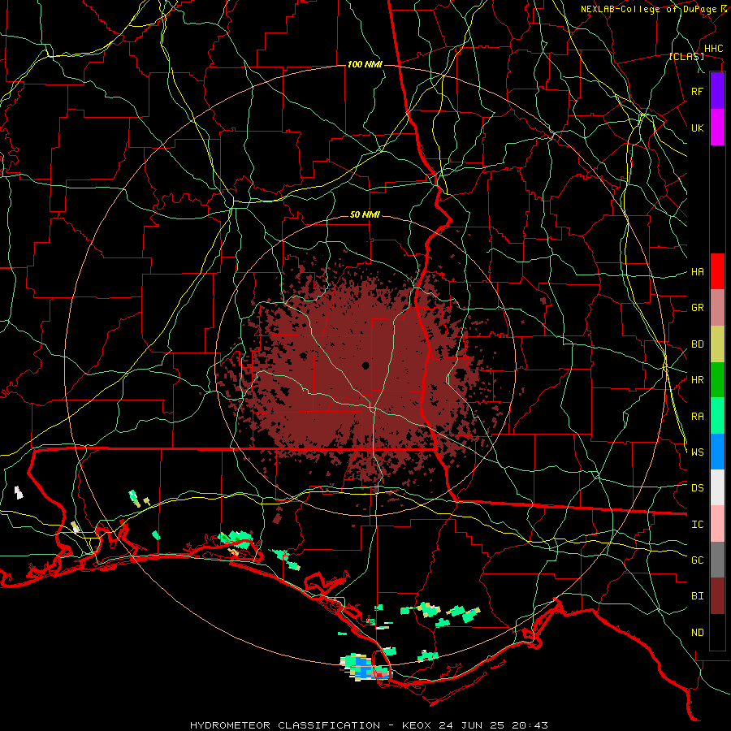Click the 'WS' legend label
Screen dimensions: 731x731
[x=697, y=452]
